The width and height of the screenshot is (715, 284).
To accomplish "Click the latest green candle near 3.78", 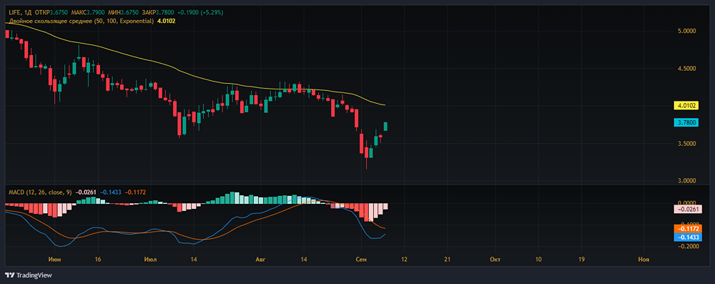I will [x=385, y=127].
